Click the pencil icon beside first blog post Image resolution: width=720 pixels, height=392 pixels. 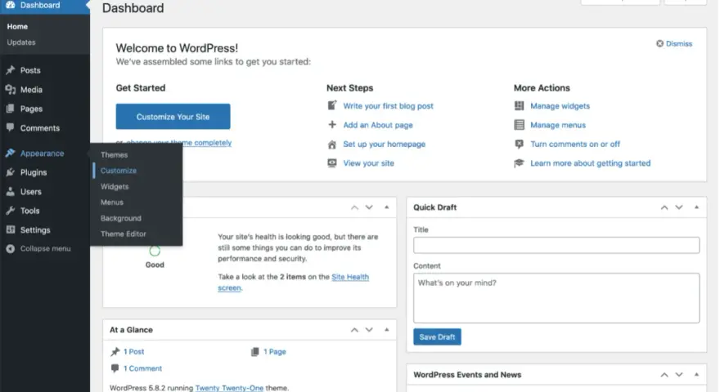332,105
